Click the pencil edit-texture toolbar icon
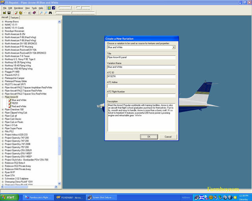This screenshot has width=252, height=201. coord(16,13)
